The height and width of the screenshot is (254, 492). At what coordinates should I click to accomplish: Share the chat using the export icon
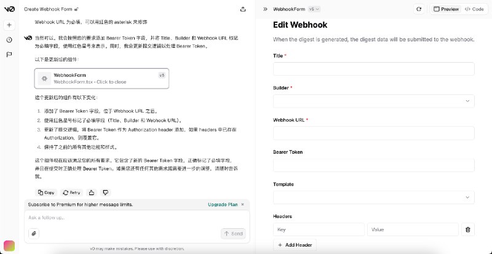pos(243,9)
